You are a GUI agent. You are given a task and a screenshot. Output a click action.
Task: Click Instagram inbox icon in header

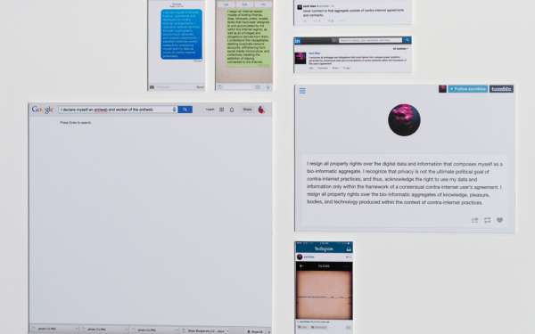349,248
